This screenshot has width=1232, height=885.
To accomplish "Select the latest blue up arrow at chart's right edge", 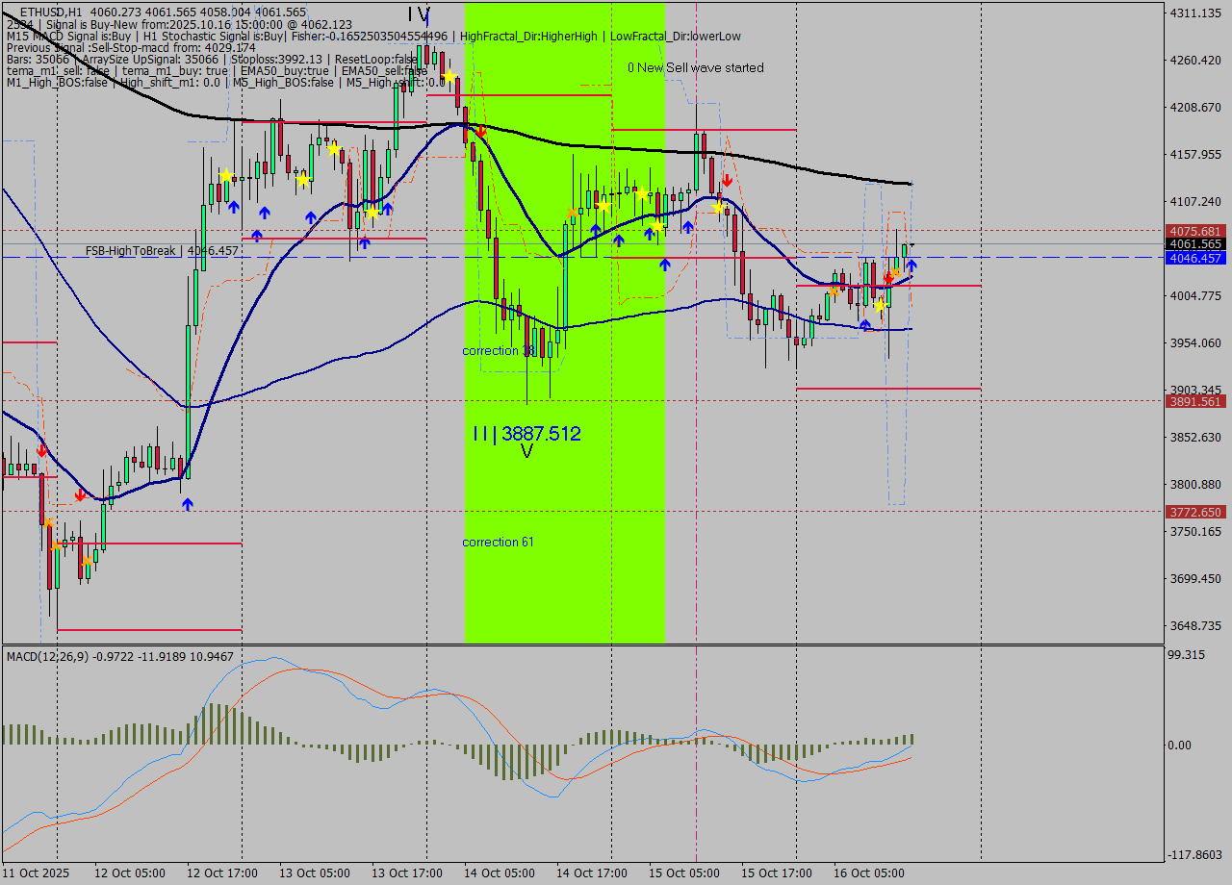I will pos(911,265).
